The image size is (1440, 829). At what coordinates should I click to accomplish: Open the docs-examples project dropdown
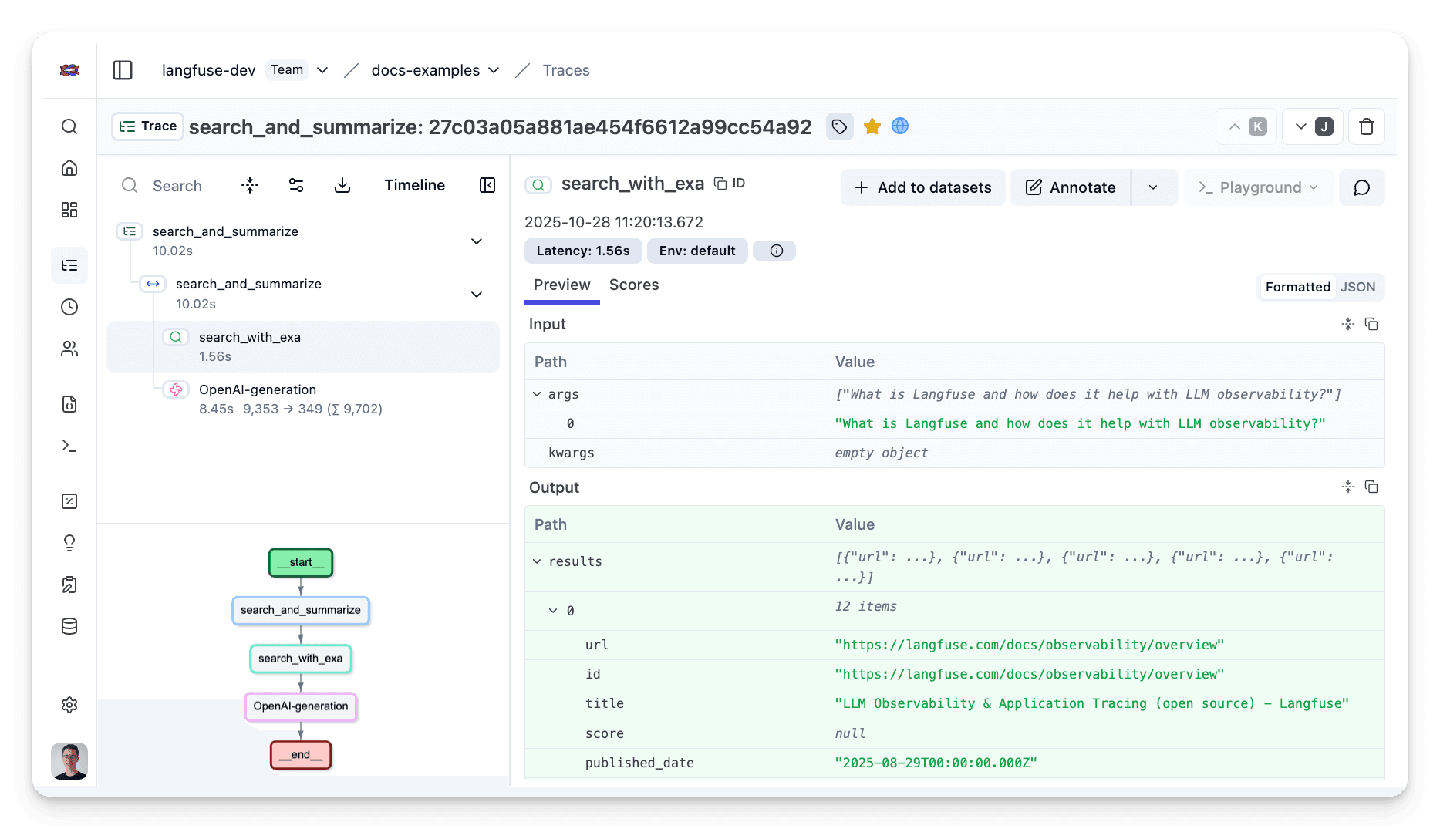[x=494, y=70]
